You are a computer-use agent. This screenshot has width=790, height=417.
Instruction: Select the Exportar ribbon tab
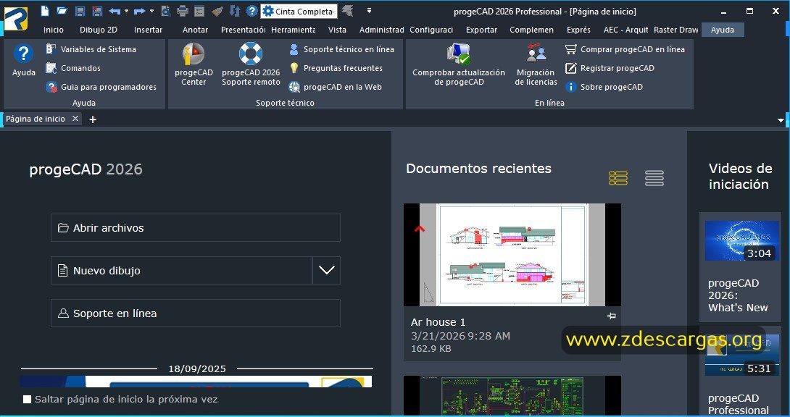481,30
